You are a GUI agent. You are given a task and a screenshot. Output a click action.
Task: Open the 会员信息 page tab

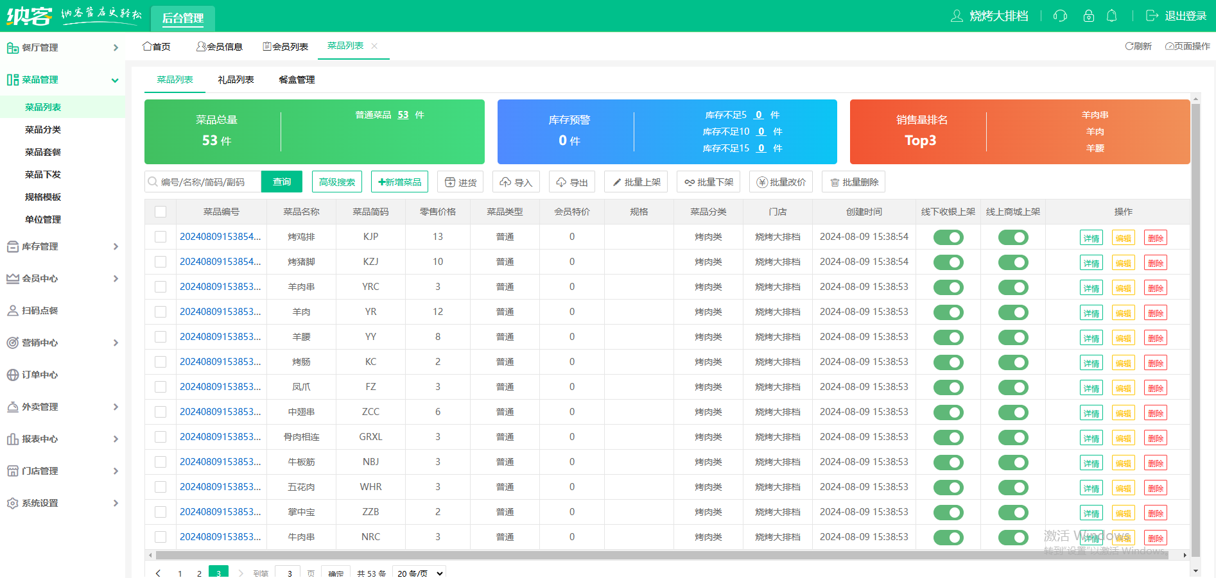click(x=220, y=46)
